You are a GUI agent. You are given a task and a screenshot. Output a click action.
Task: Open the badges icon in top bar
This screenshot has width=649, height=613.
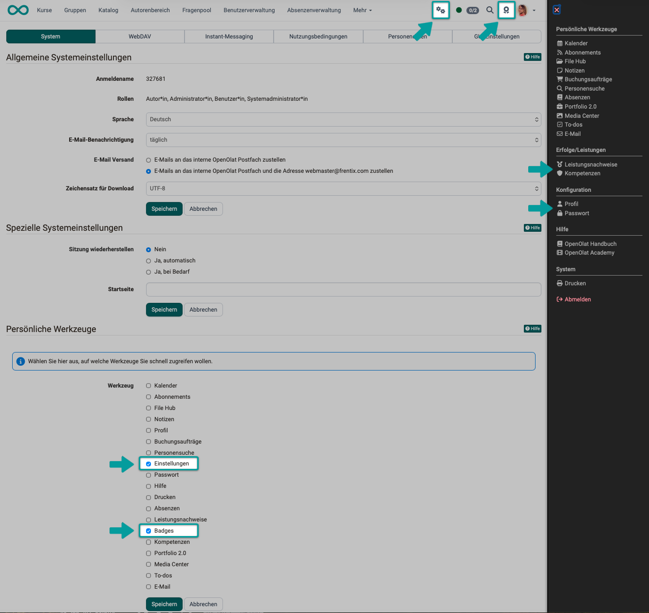506,10
